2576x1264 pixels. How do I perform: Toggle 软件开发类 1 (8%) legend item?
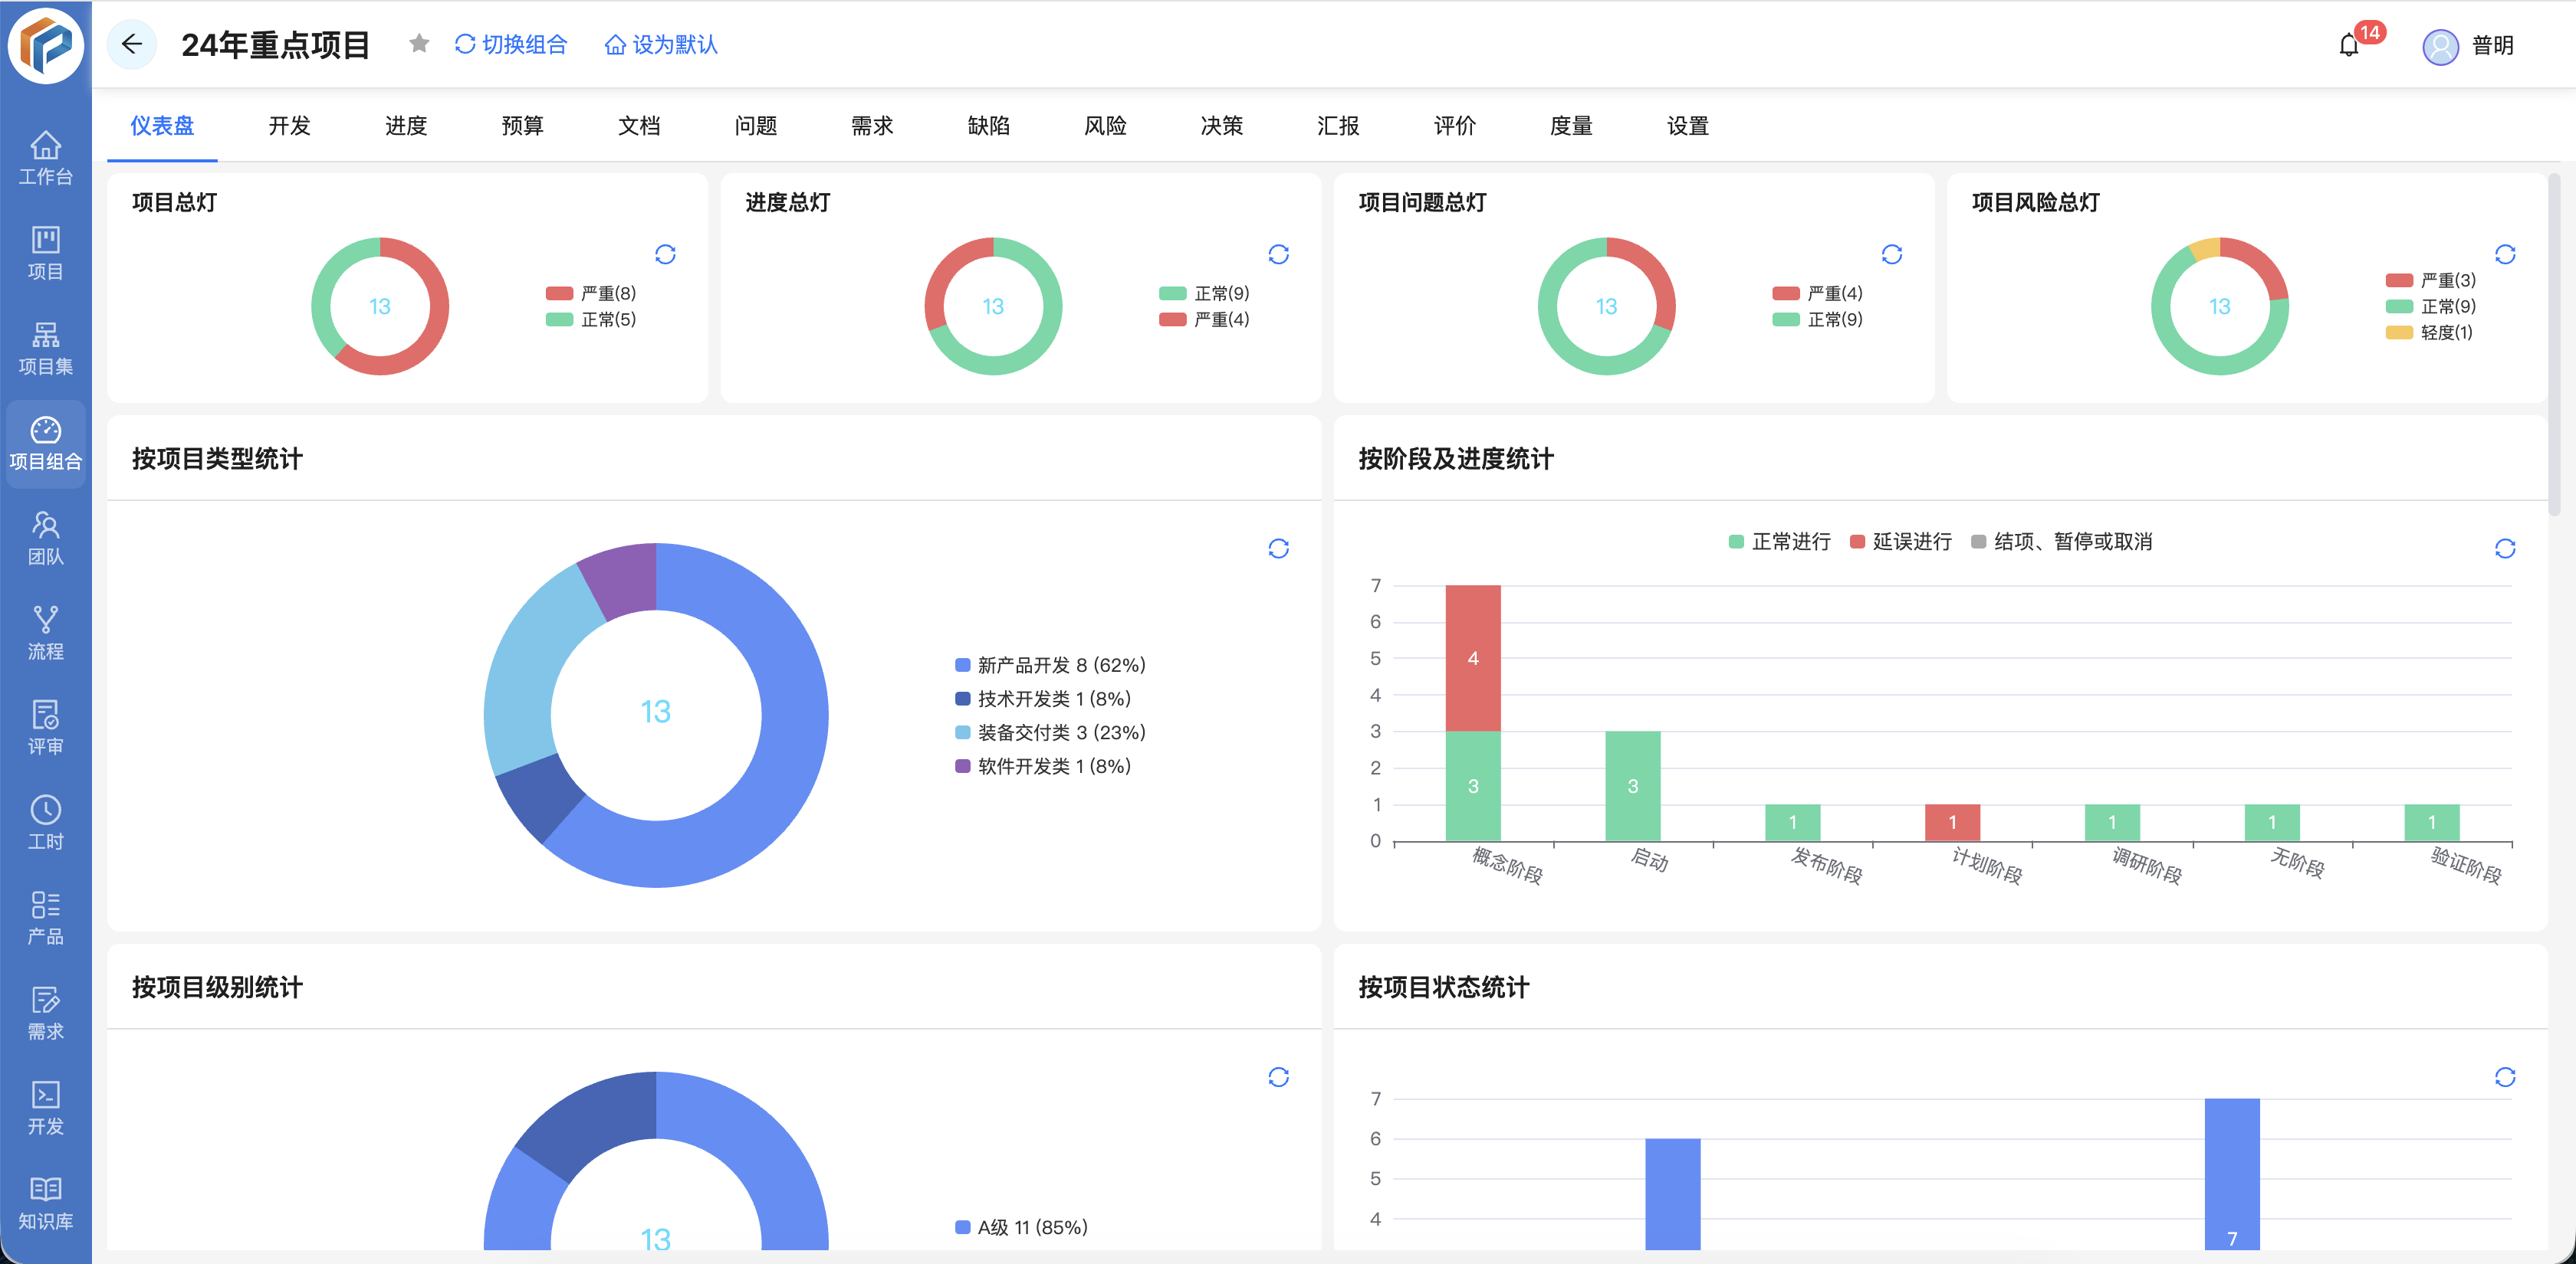1043,766
